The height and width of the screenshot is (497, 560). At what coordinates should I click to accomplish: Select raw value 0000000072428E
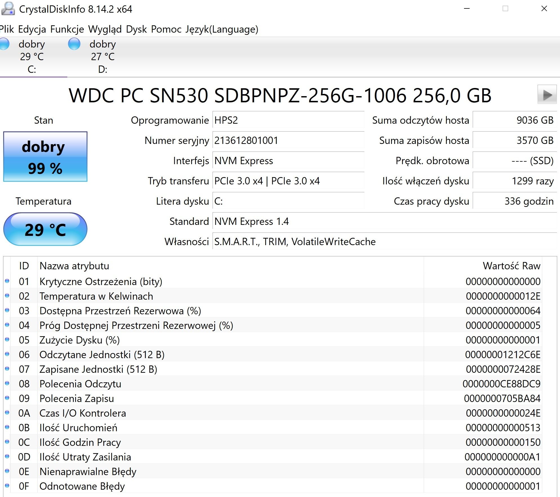click(x=503, y=369)
